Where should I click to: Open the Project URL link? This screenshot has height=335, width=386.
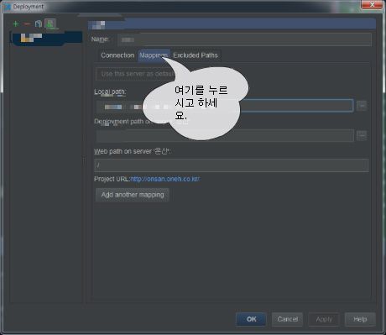165,179
